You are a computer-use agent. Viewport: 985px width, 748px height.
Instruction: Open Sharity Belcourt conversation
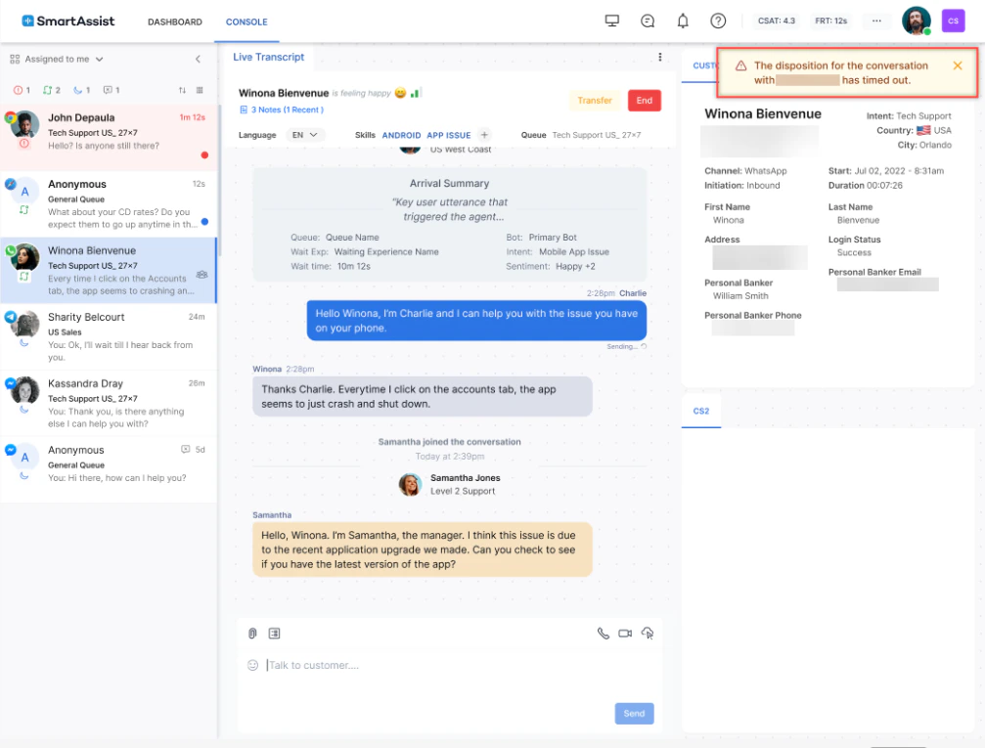coord(109,337)
